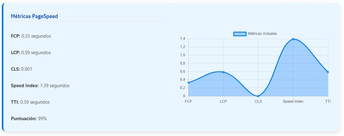
Task: Click the Puntuación 99% score text
Action: (x=29, y=119)
